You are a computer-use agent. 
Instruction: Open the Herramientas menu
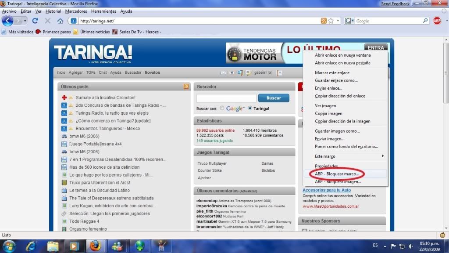(103, 11)
